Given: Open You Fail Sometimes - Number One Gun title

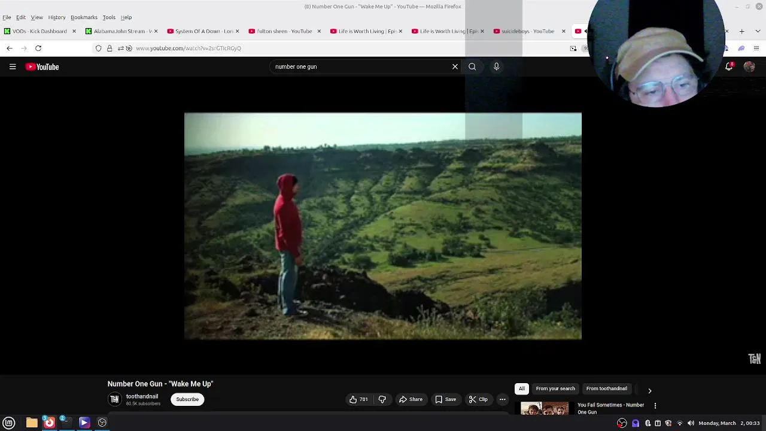Looking at the screenshot, I should tap(610, 408).
